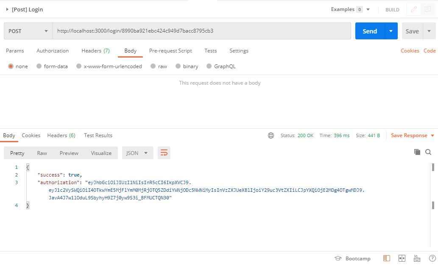Switch to two-pane view icon
This screenshot has height=265, width=438.
[402, 258]
